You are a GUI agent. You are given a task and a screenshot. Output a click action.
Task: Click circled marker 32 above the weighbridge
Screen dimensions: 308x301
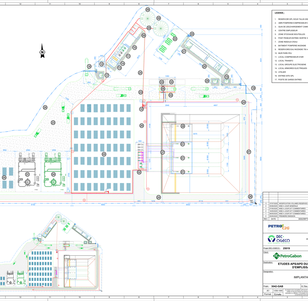pos(172,82)
